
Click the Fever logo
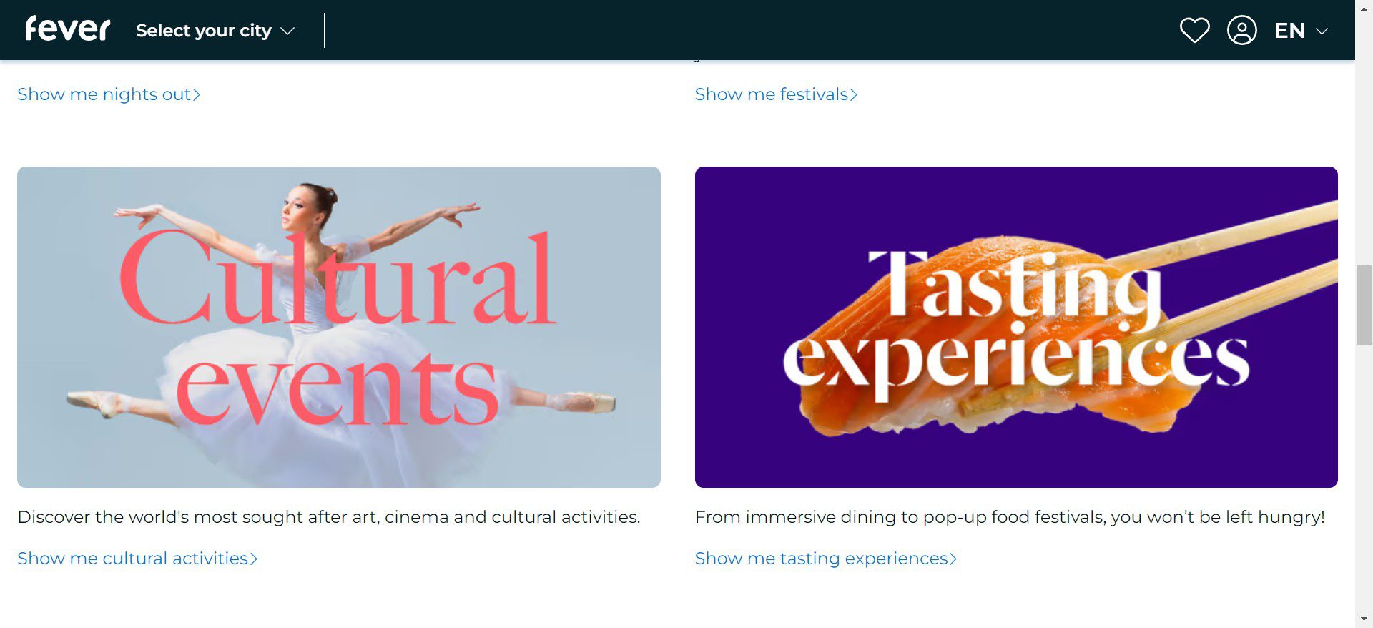click(68, 29)
